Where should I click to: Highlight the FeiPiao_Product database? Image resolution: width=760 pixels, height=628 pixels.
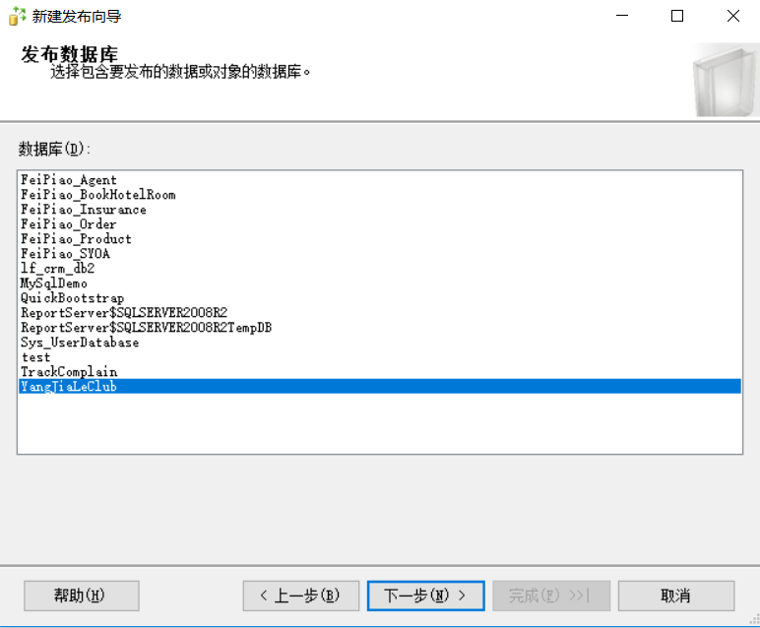pos(76,239)
